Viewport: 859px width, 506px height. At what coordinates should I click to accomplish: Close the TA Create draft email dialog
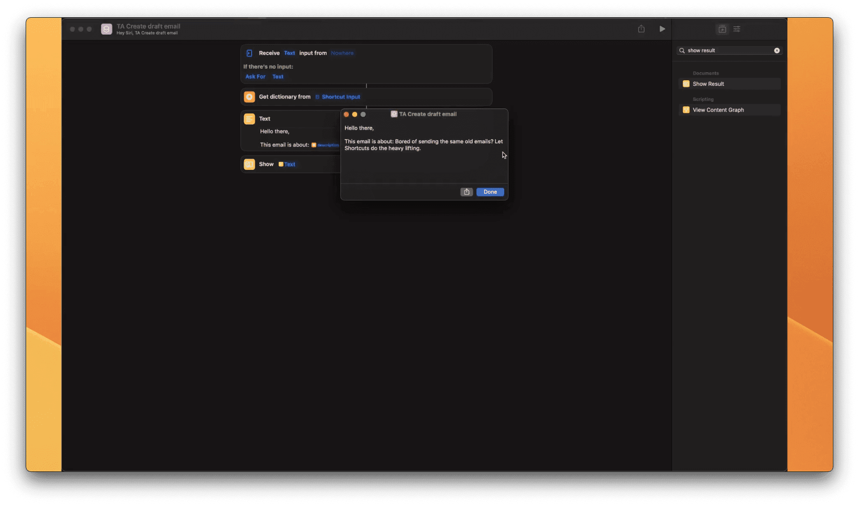(x=346, y=114)
